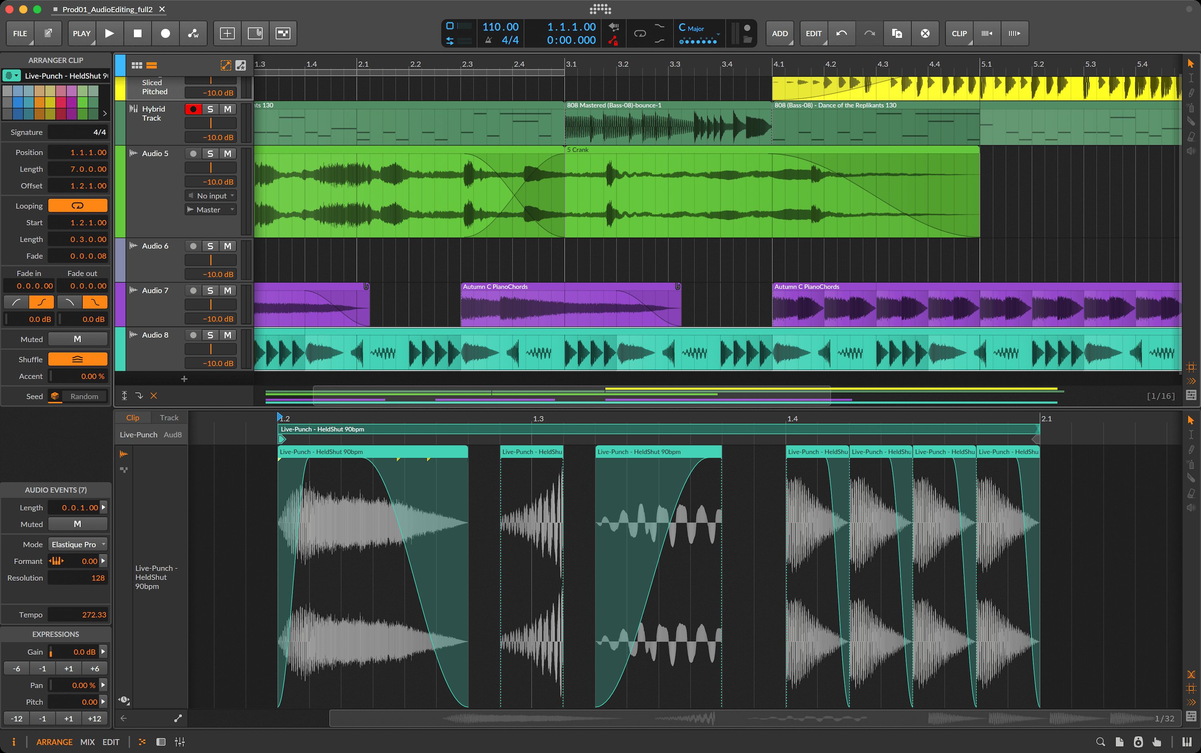The width and height of the screenshot is (1201, 753).
Task: Click the dice icon next to Seed
Action: pos(55,396)
